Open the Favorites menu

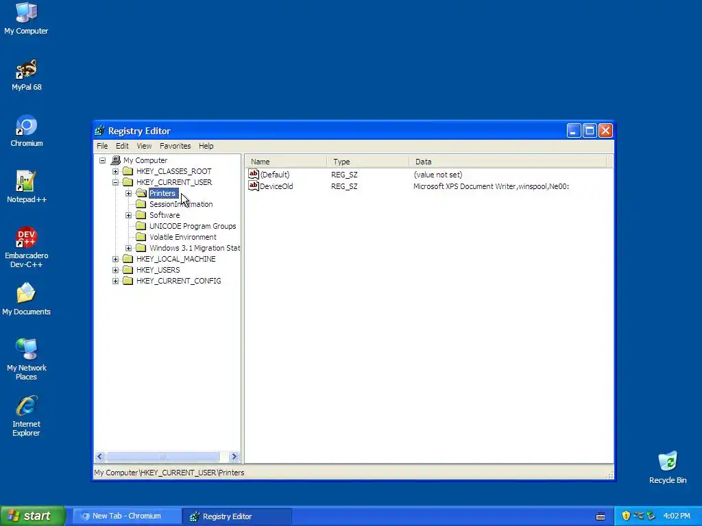coord(175,146)
